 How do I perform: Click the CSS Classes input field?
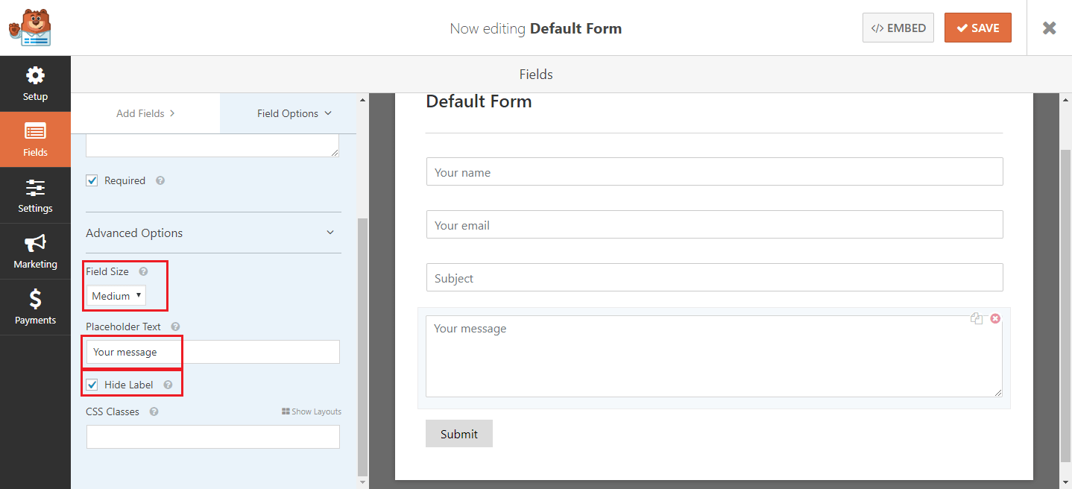click(x=213, y=437)
